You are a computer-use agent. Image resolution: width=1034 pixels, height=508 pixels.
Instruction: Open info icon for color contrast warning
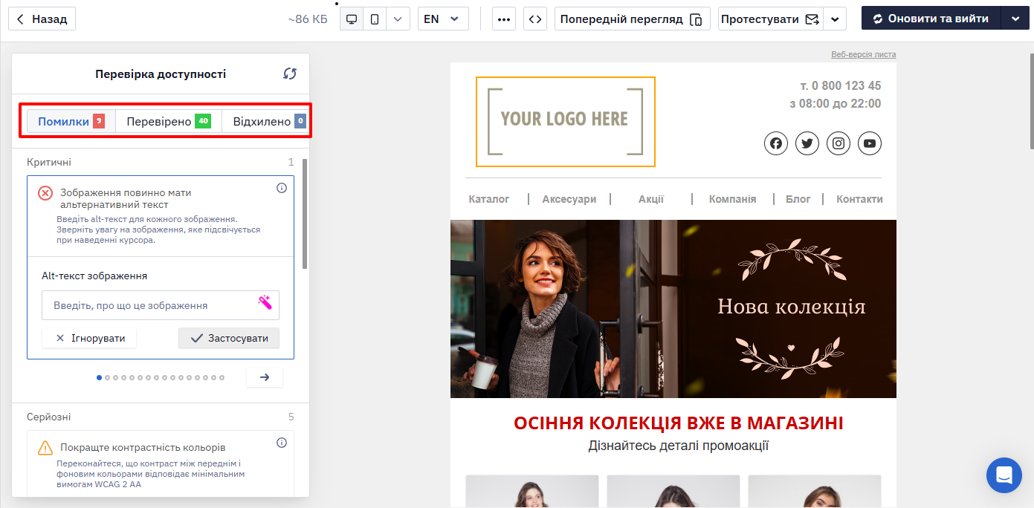pyautogui.click(x=282, y=443)
